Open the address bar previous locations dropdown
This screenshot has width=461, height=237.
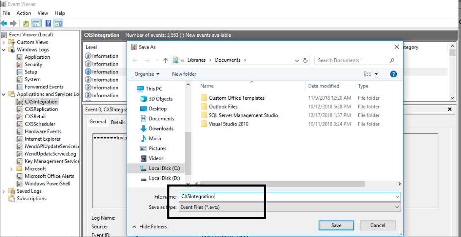(x=297, y=60)
